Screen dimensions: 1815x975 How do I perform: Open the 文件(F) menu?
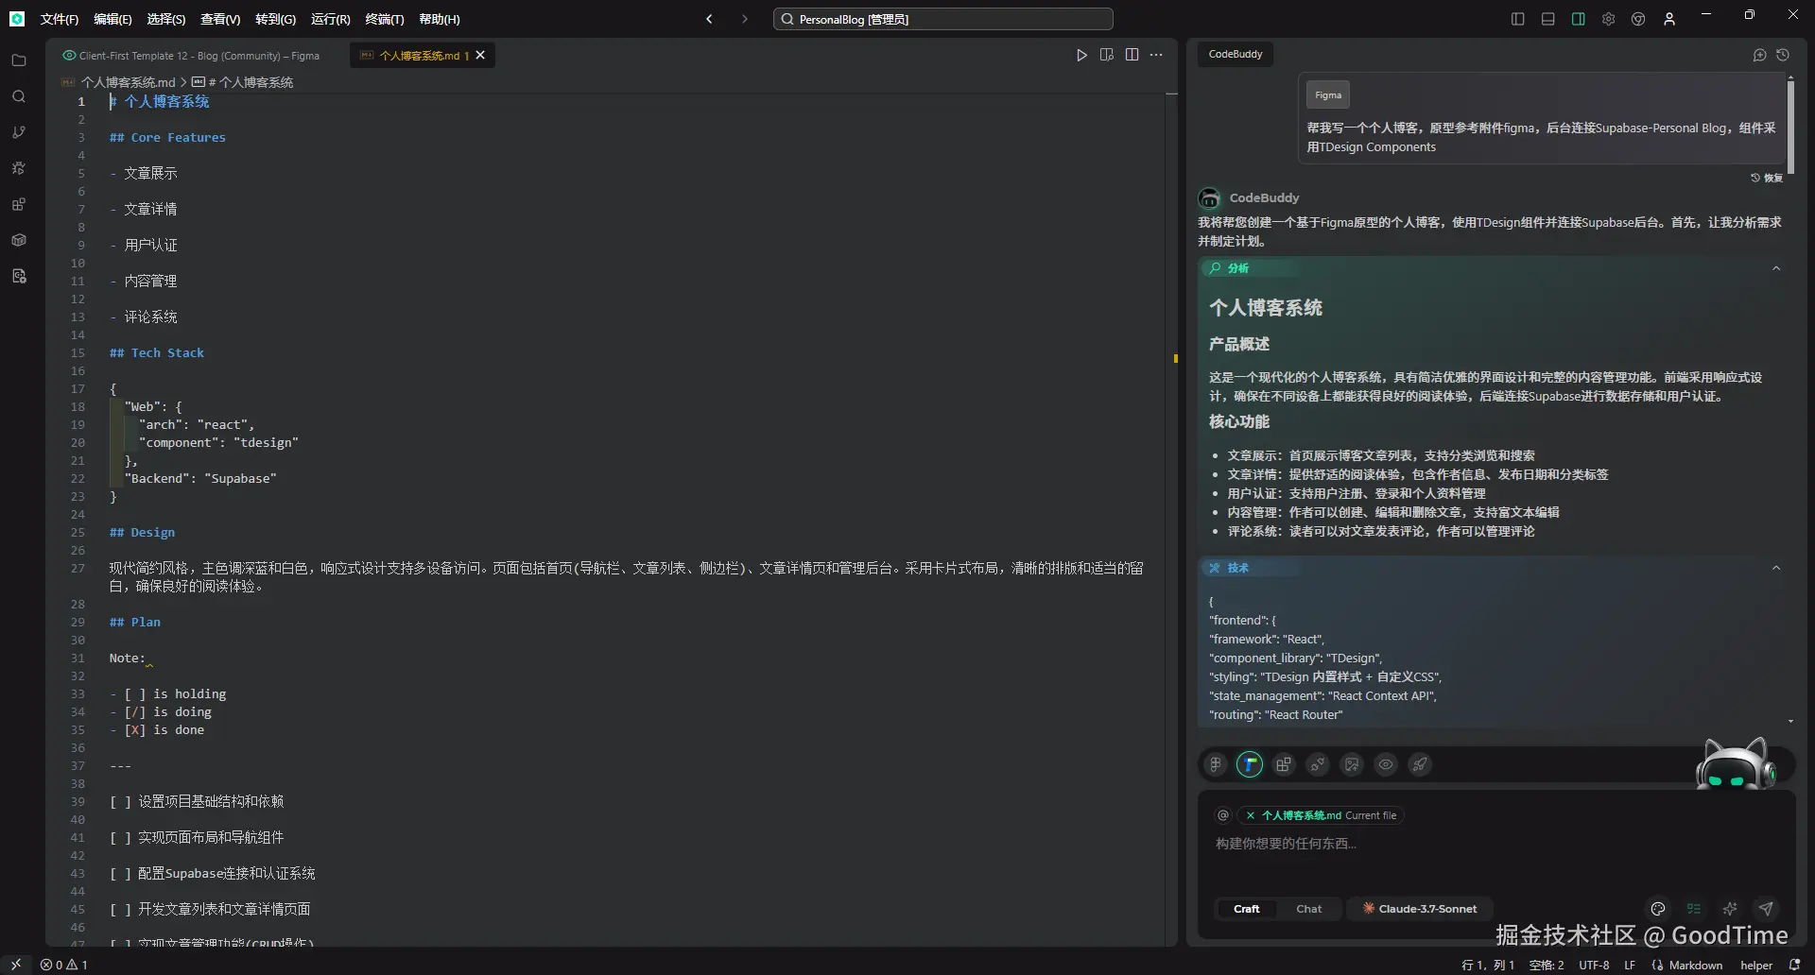pyautogui.click(x=60, y=18)
